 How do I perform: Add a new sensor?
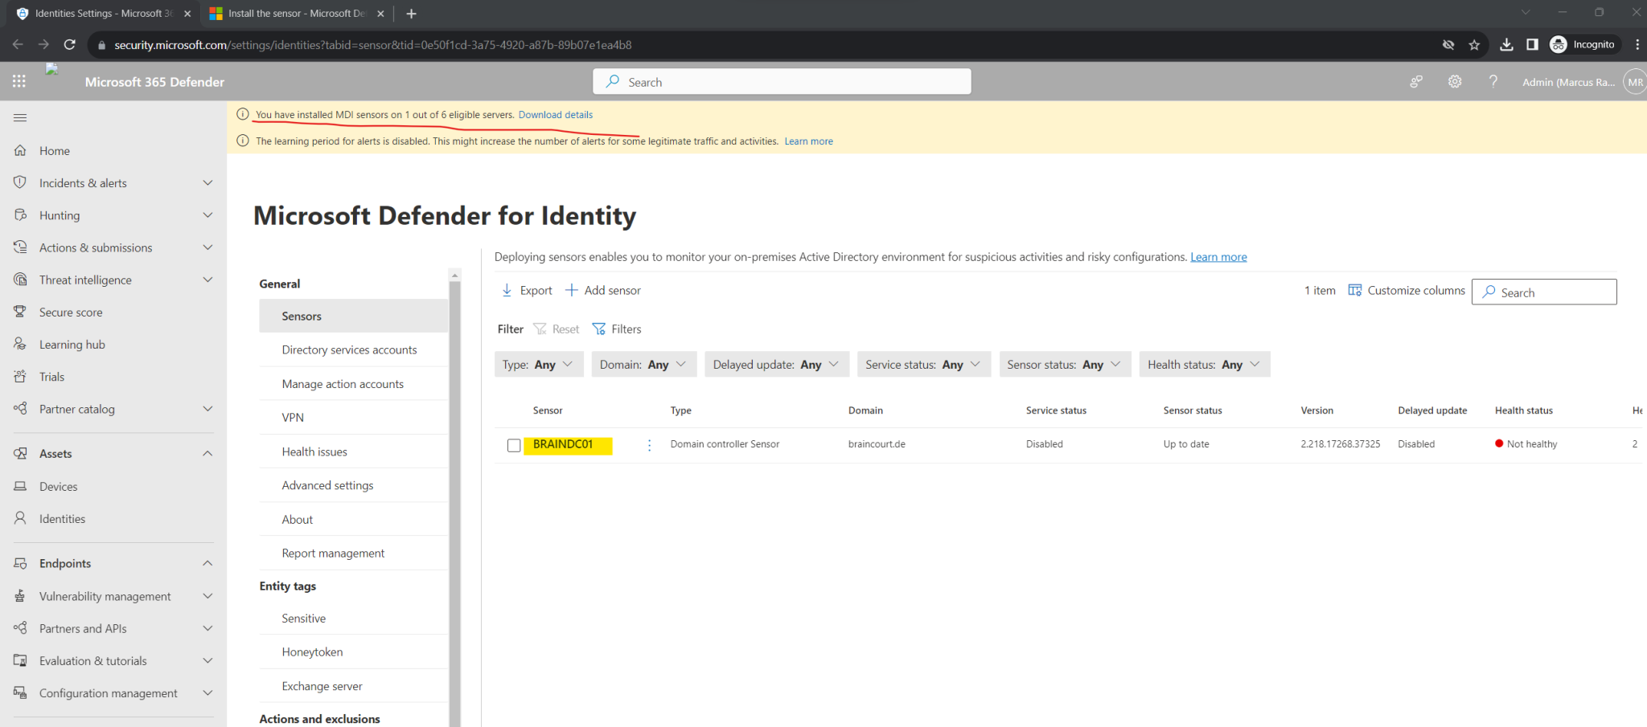pyautogui.click(x=602, y=290)
